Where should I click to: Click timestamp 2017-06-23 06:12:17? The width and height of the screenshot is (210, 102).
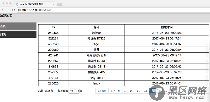tap(167, 55)
